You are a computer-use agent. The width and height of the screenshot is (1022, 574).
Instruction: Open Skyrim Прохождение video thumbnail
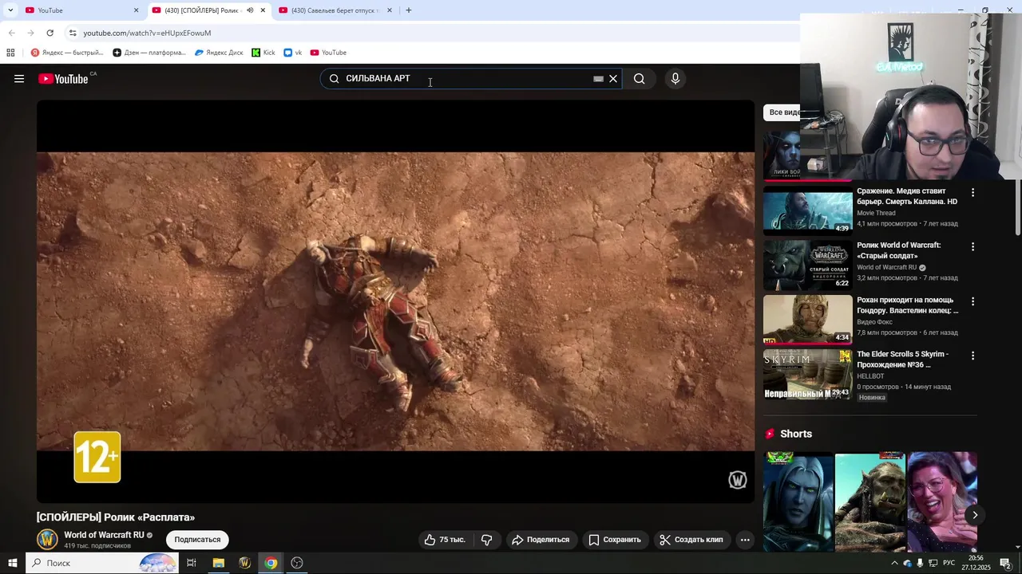807,373
